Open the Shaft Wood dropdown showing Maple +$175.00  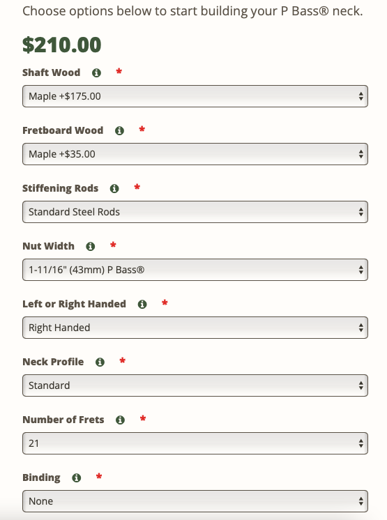(x=195, y=96)
